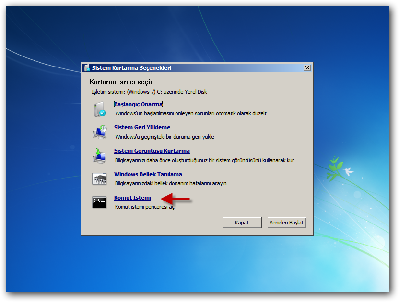Open the Komut İstemi link
The image size is (399, 302).
(132, 198)
